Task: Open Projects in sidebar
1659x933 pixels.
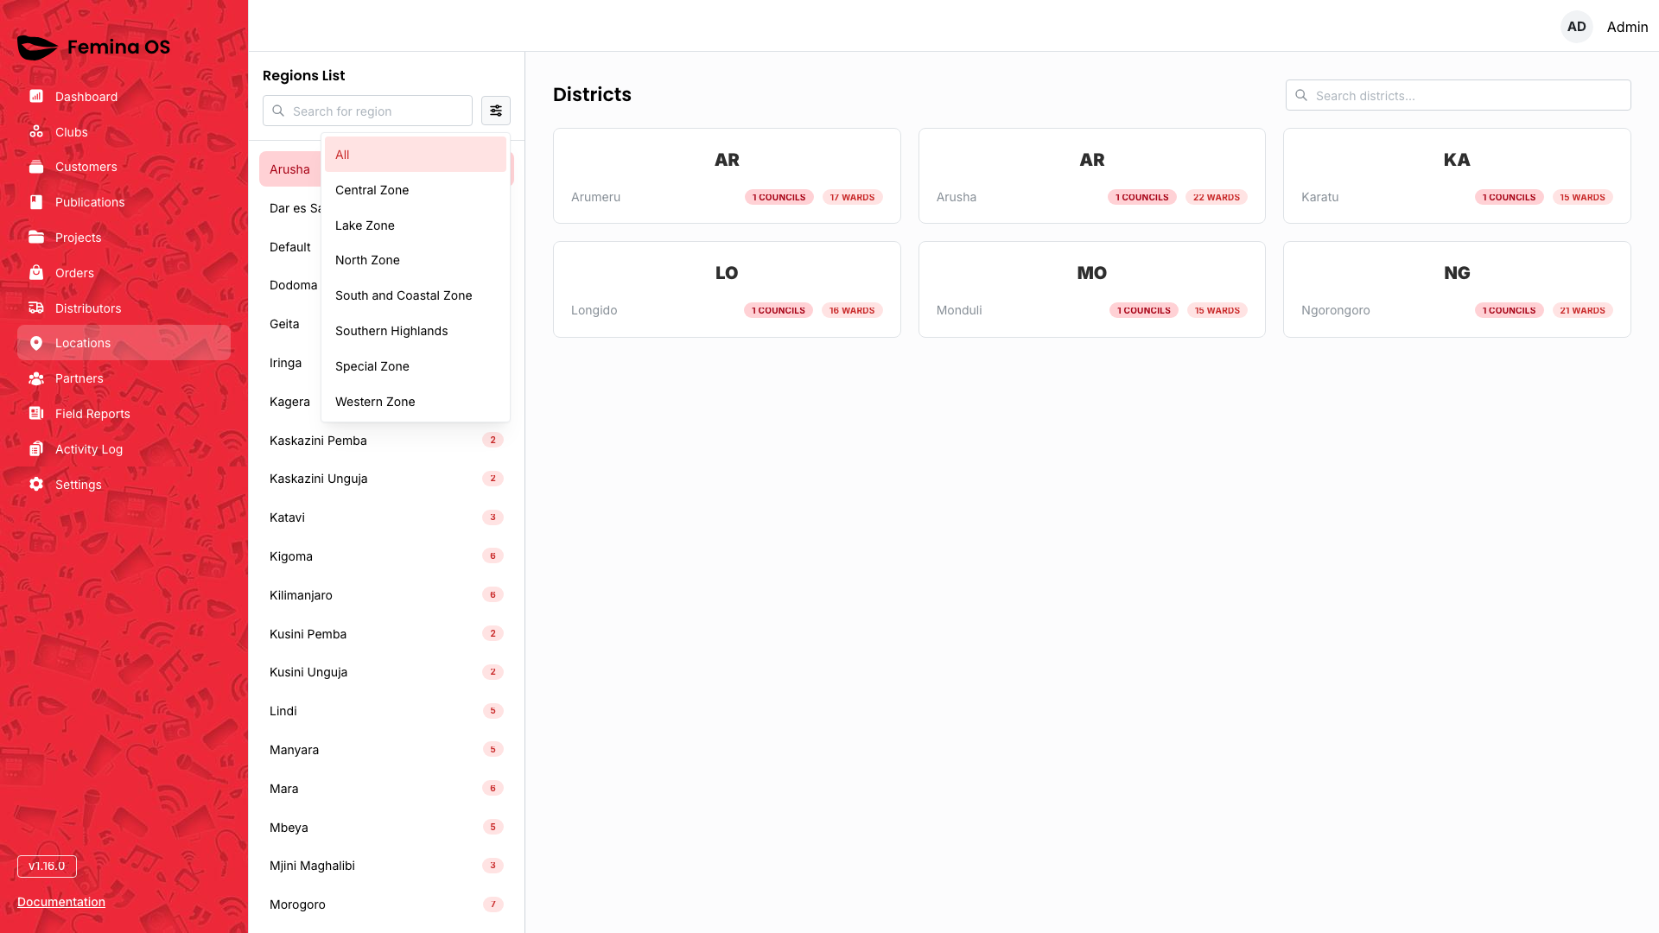Action: [124, 238]
